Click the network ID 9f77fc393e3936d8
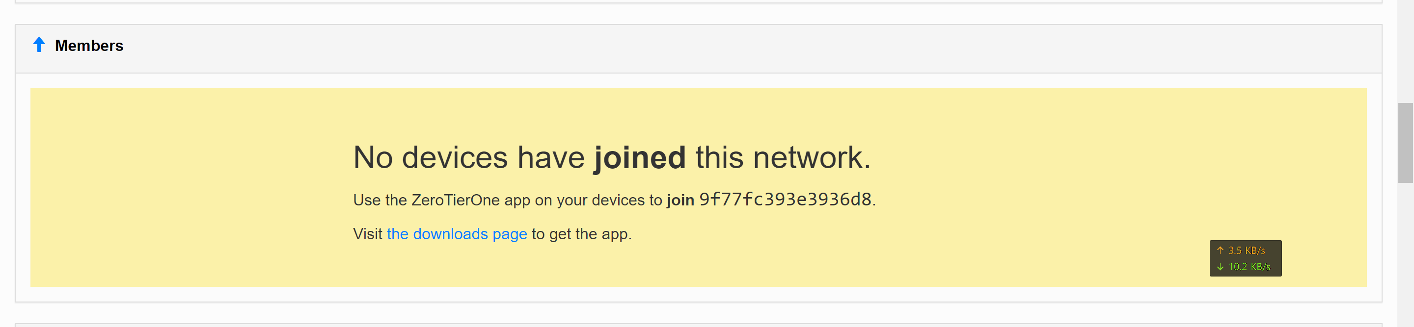The height and width of the screenshot is (327, 1414). tap(785, 200)
